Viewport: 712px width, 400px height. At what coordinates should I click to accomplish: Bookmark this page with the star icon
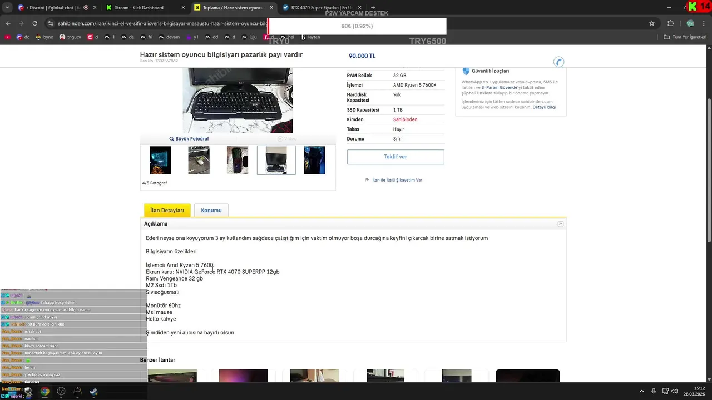click(652, 23)
